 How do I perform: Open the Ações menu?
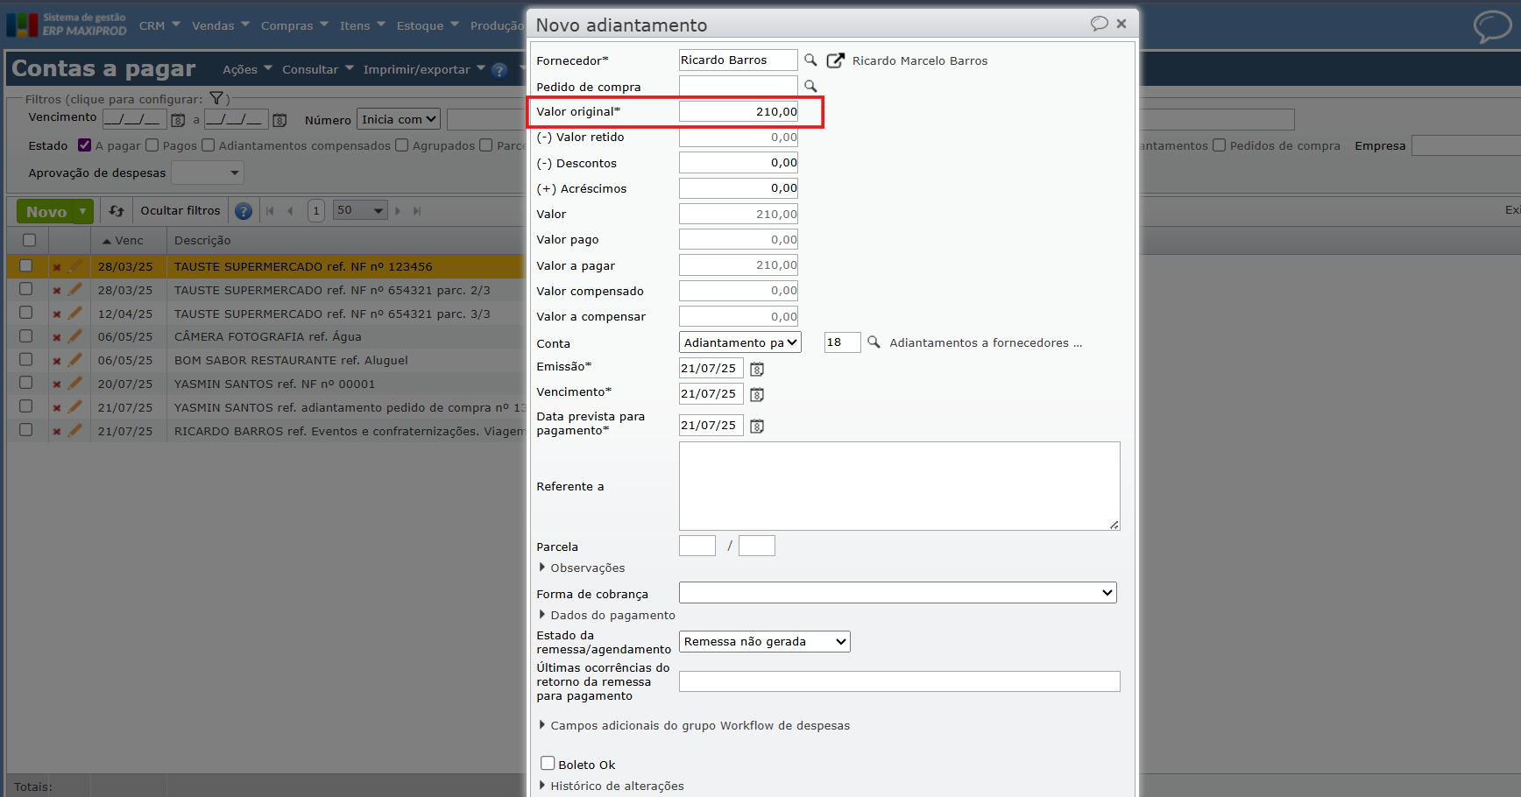click(x=247, y=69)
